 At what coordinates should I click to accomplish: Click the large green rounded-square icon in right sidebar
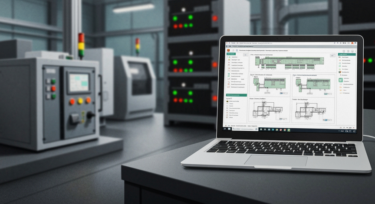(341, 80)
